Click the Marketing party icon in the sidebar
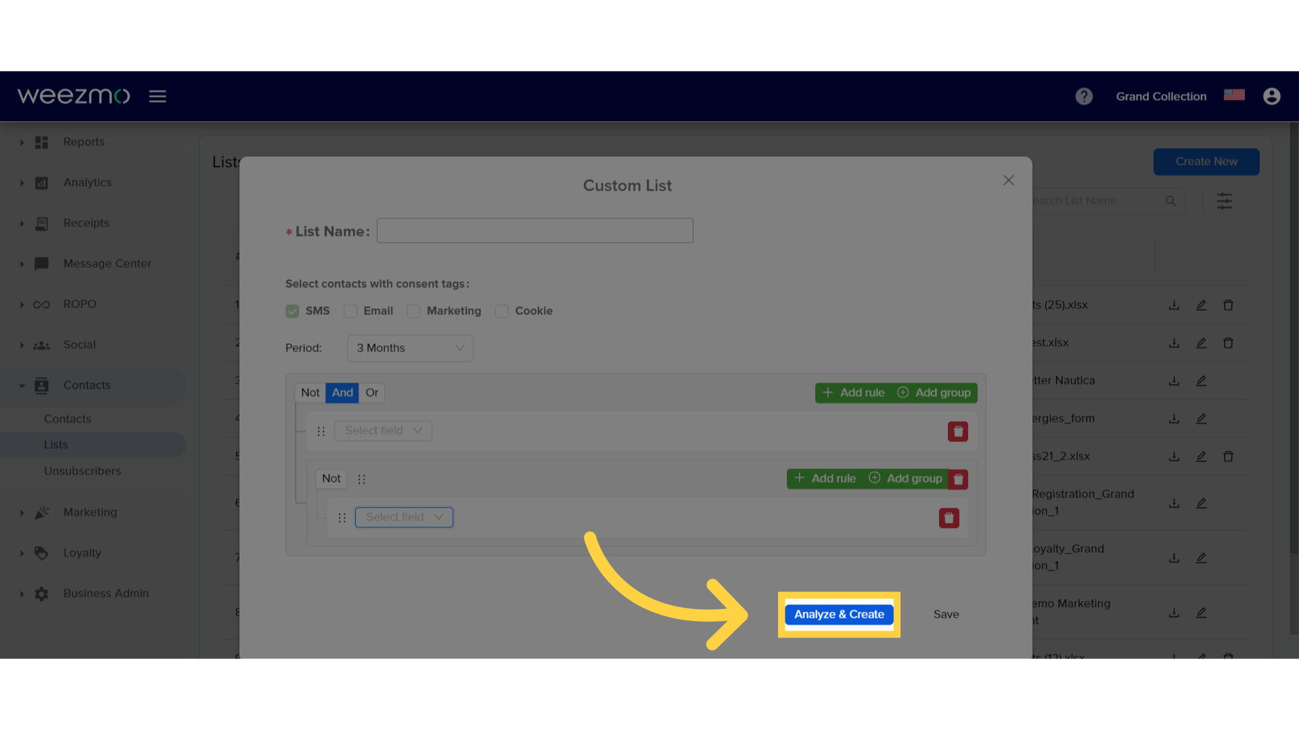This screenshot has width=1299, height=730. 41,512
